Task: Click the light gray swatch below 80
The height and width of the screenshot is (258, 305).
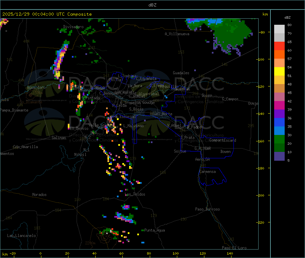Action: 279,29
